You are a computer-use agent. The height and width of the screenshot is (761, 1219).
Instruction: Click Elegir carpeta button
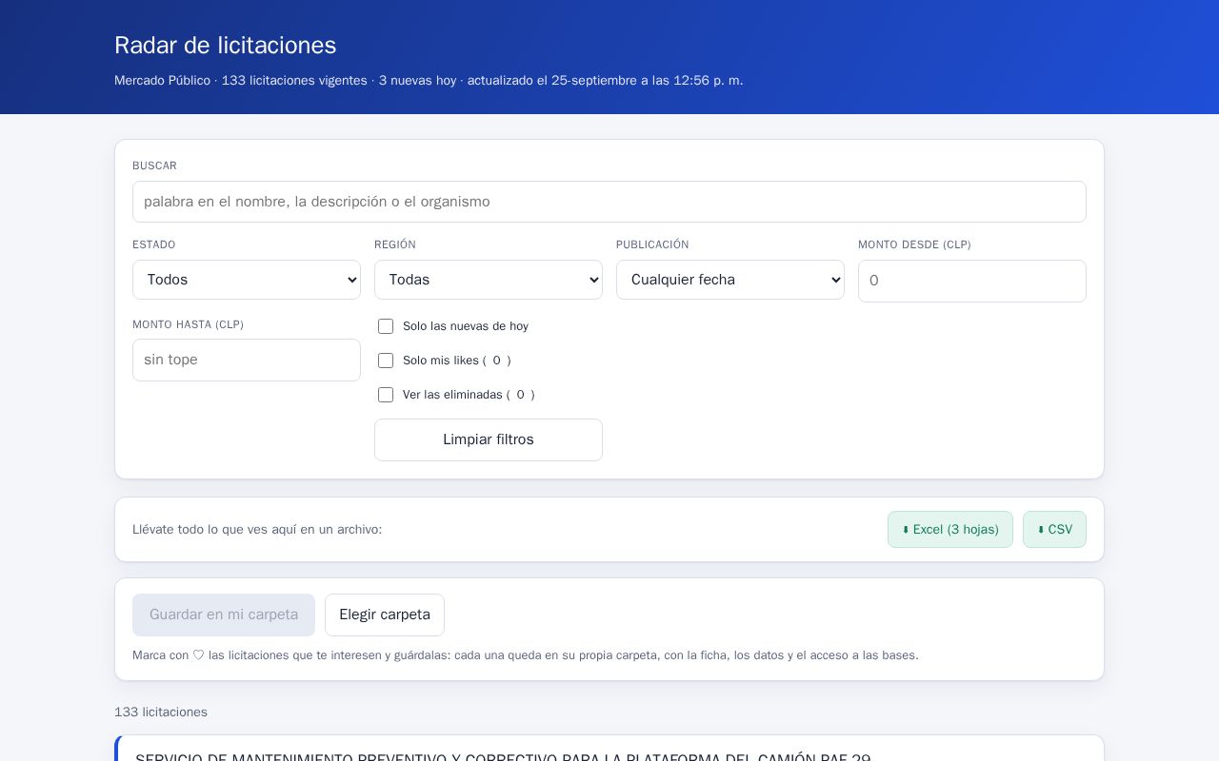coord(385,615)
